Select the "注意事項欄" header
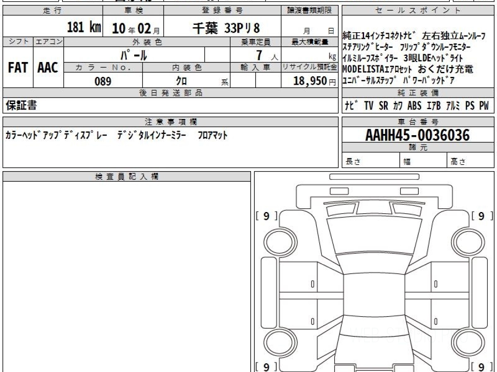Image resolution: width=497 pixels, height=372 pixels. 171,122
